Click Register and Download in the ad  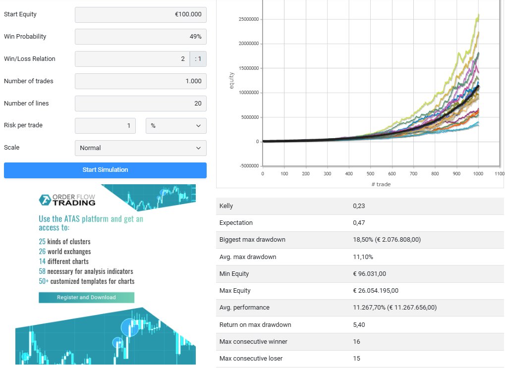tap(86, 298)
